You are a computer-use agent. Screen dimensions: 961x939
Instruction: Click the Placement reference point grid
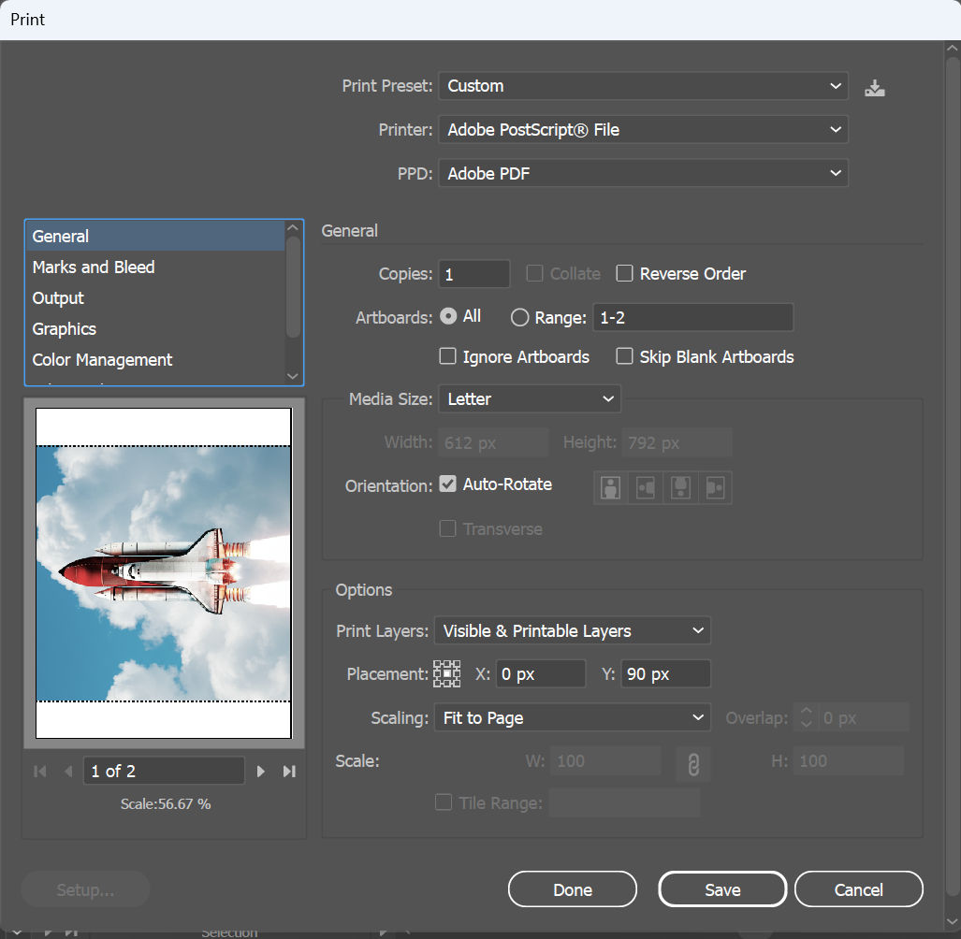(446, 673)
